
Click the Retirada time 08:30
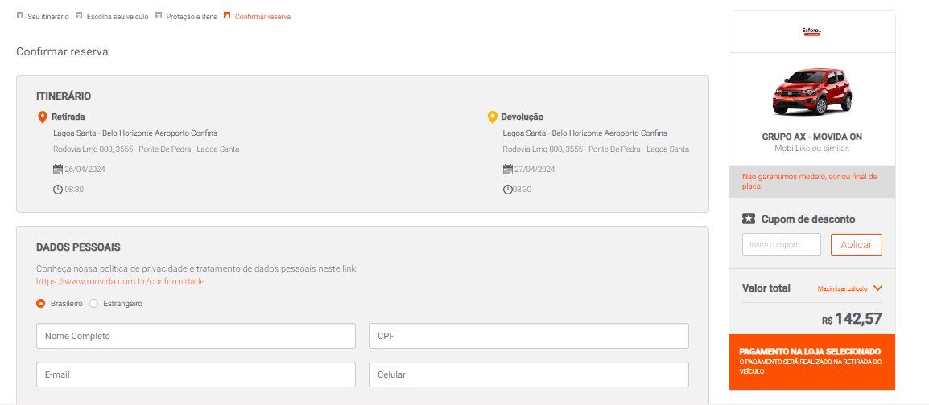tap(74, 190)
